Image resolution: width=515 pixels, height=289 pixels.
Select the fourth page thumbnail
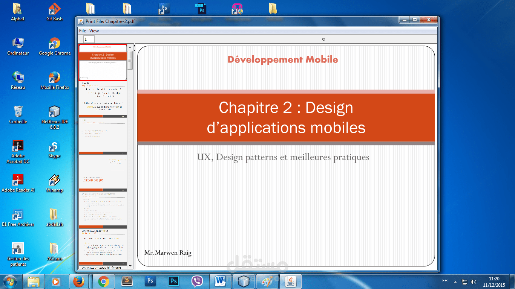coord(103,173)
